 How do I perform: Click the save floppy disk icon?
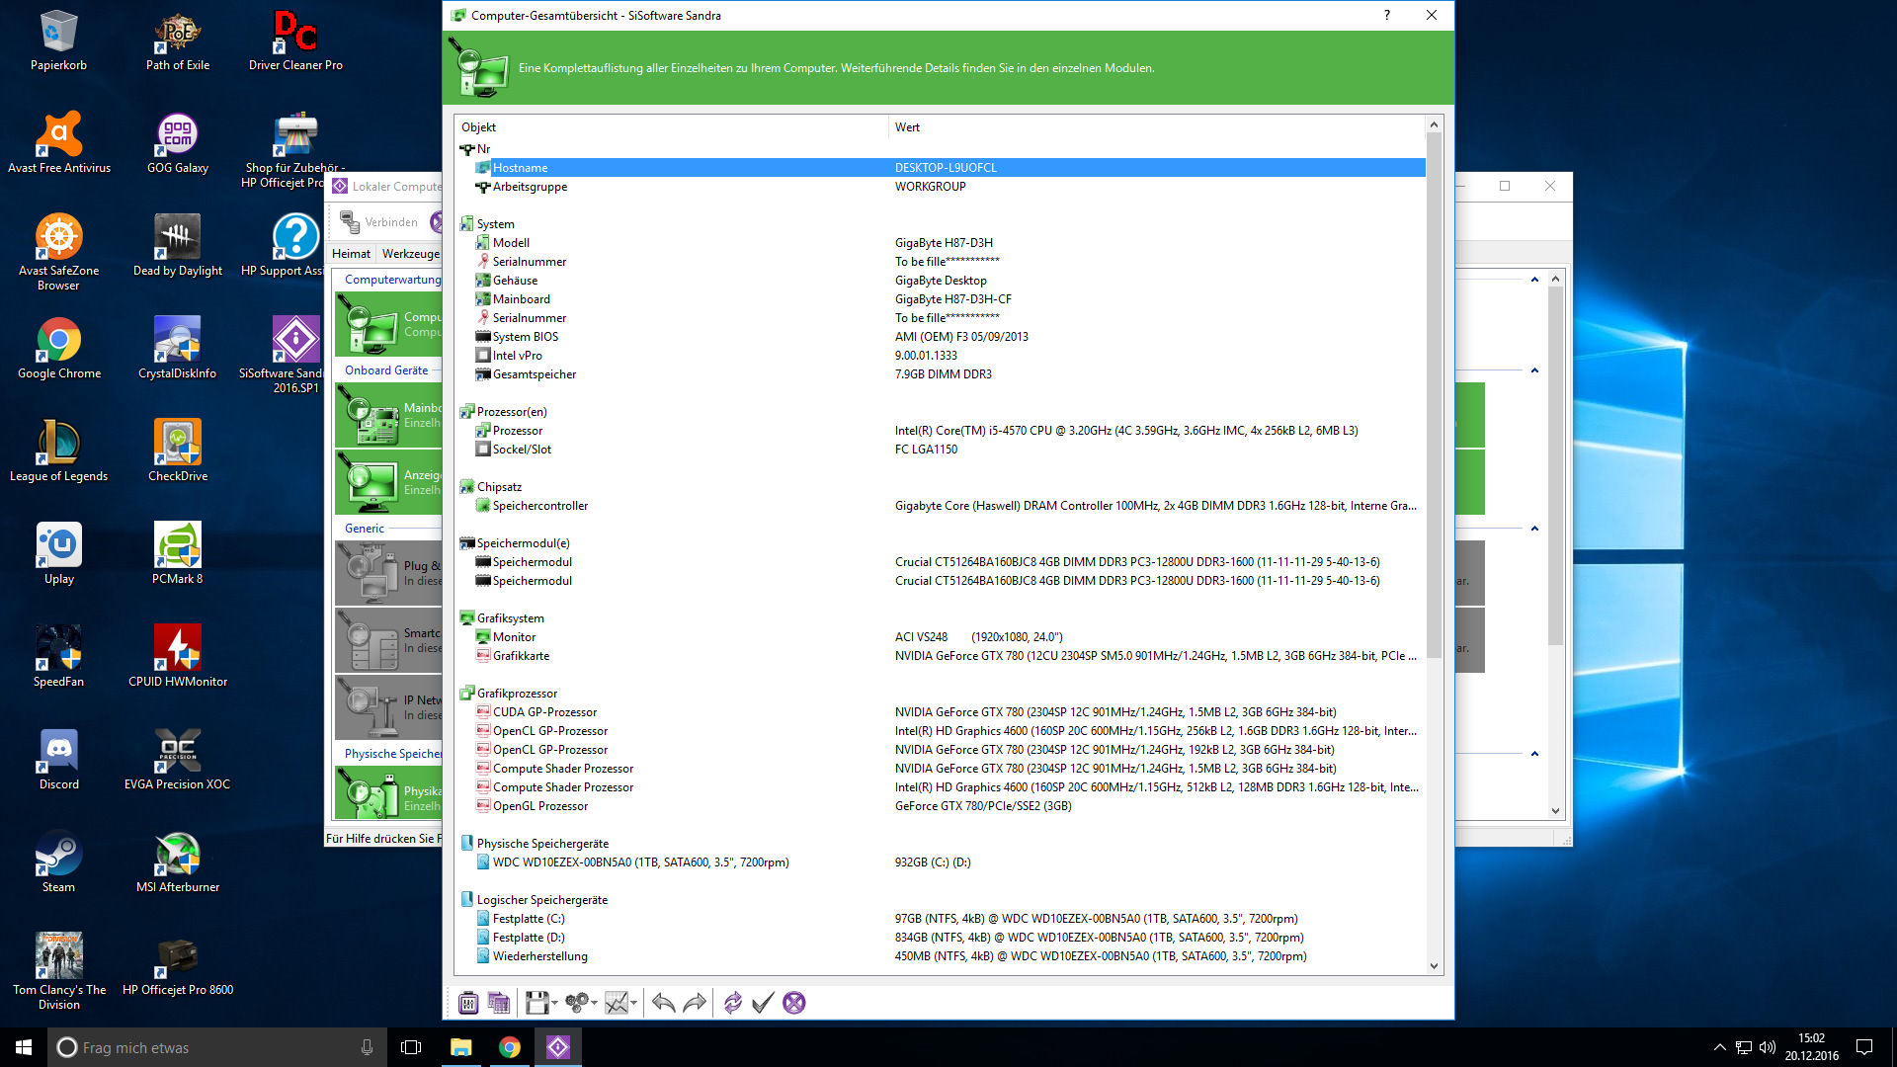click(x=536, y=1003)
